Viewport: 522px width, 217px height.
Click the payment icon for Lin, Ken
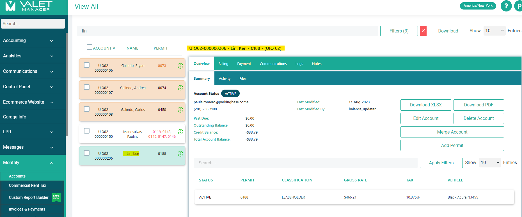(x=180, y=154)
